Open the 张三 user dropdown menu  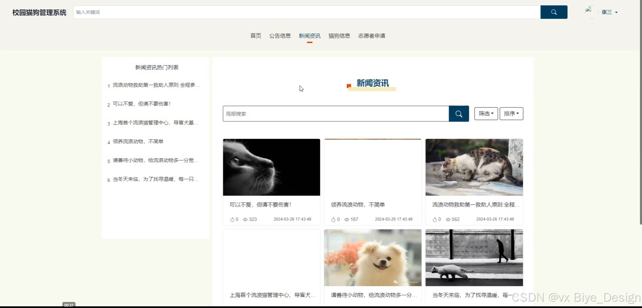pos(610,12)
